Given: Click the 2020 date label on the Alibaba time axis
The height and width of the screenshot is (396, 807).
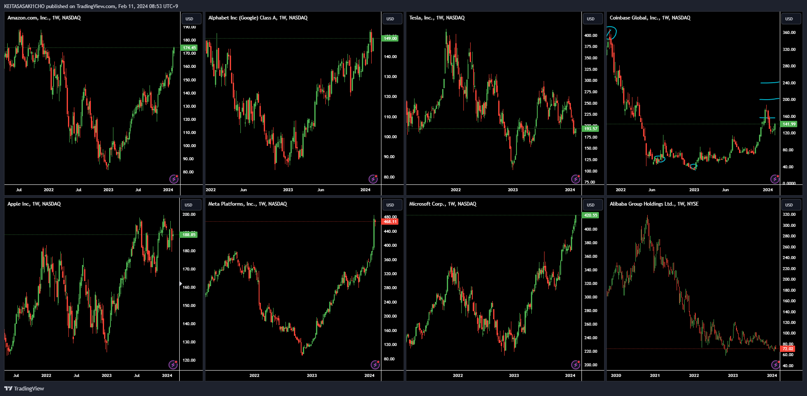Looking at the screenshot, I should (x=616, y=376).
